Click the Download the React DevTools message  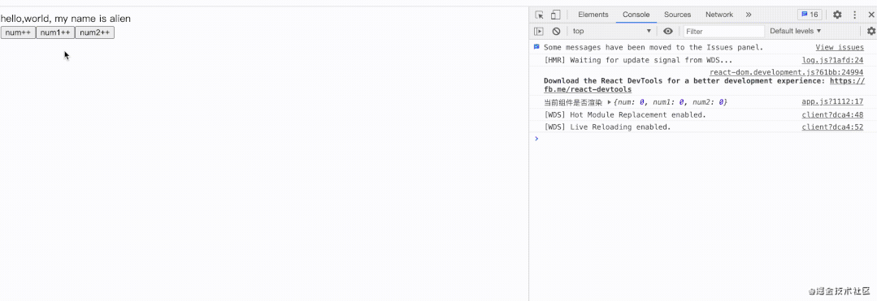(684, 81)
